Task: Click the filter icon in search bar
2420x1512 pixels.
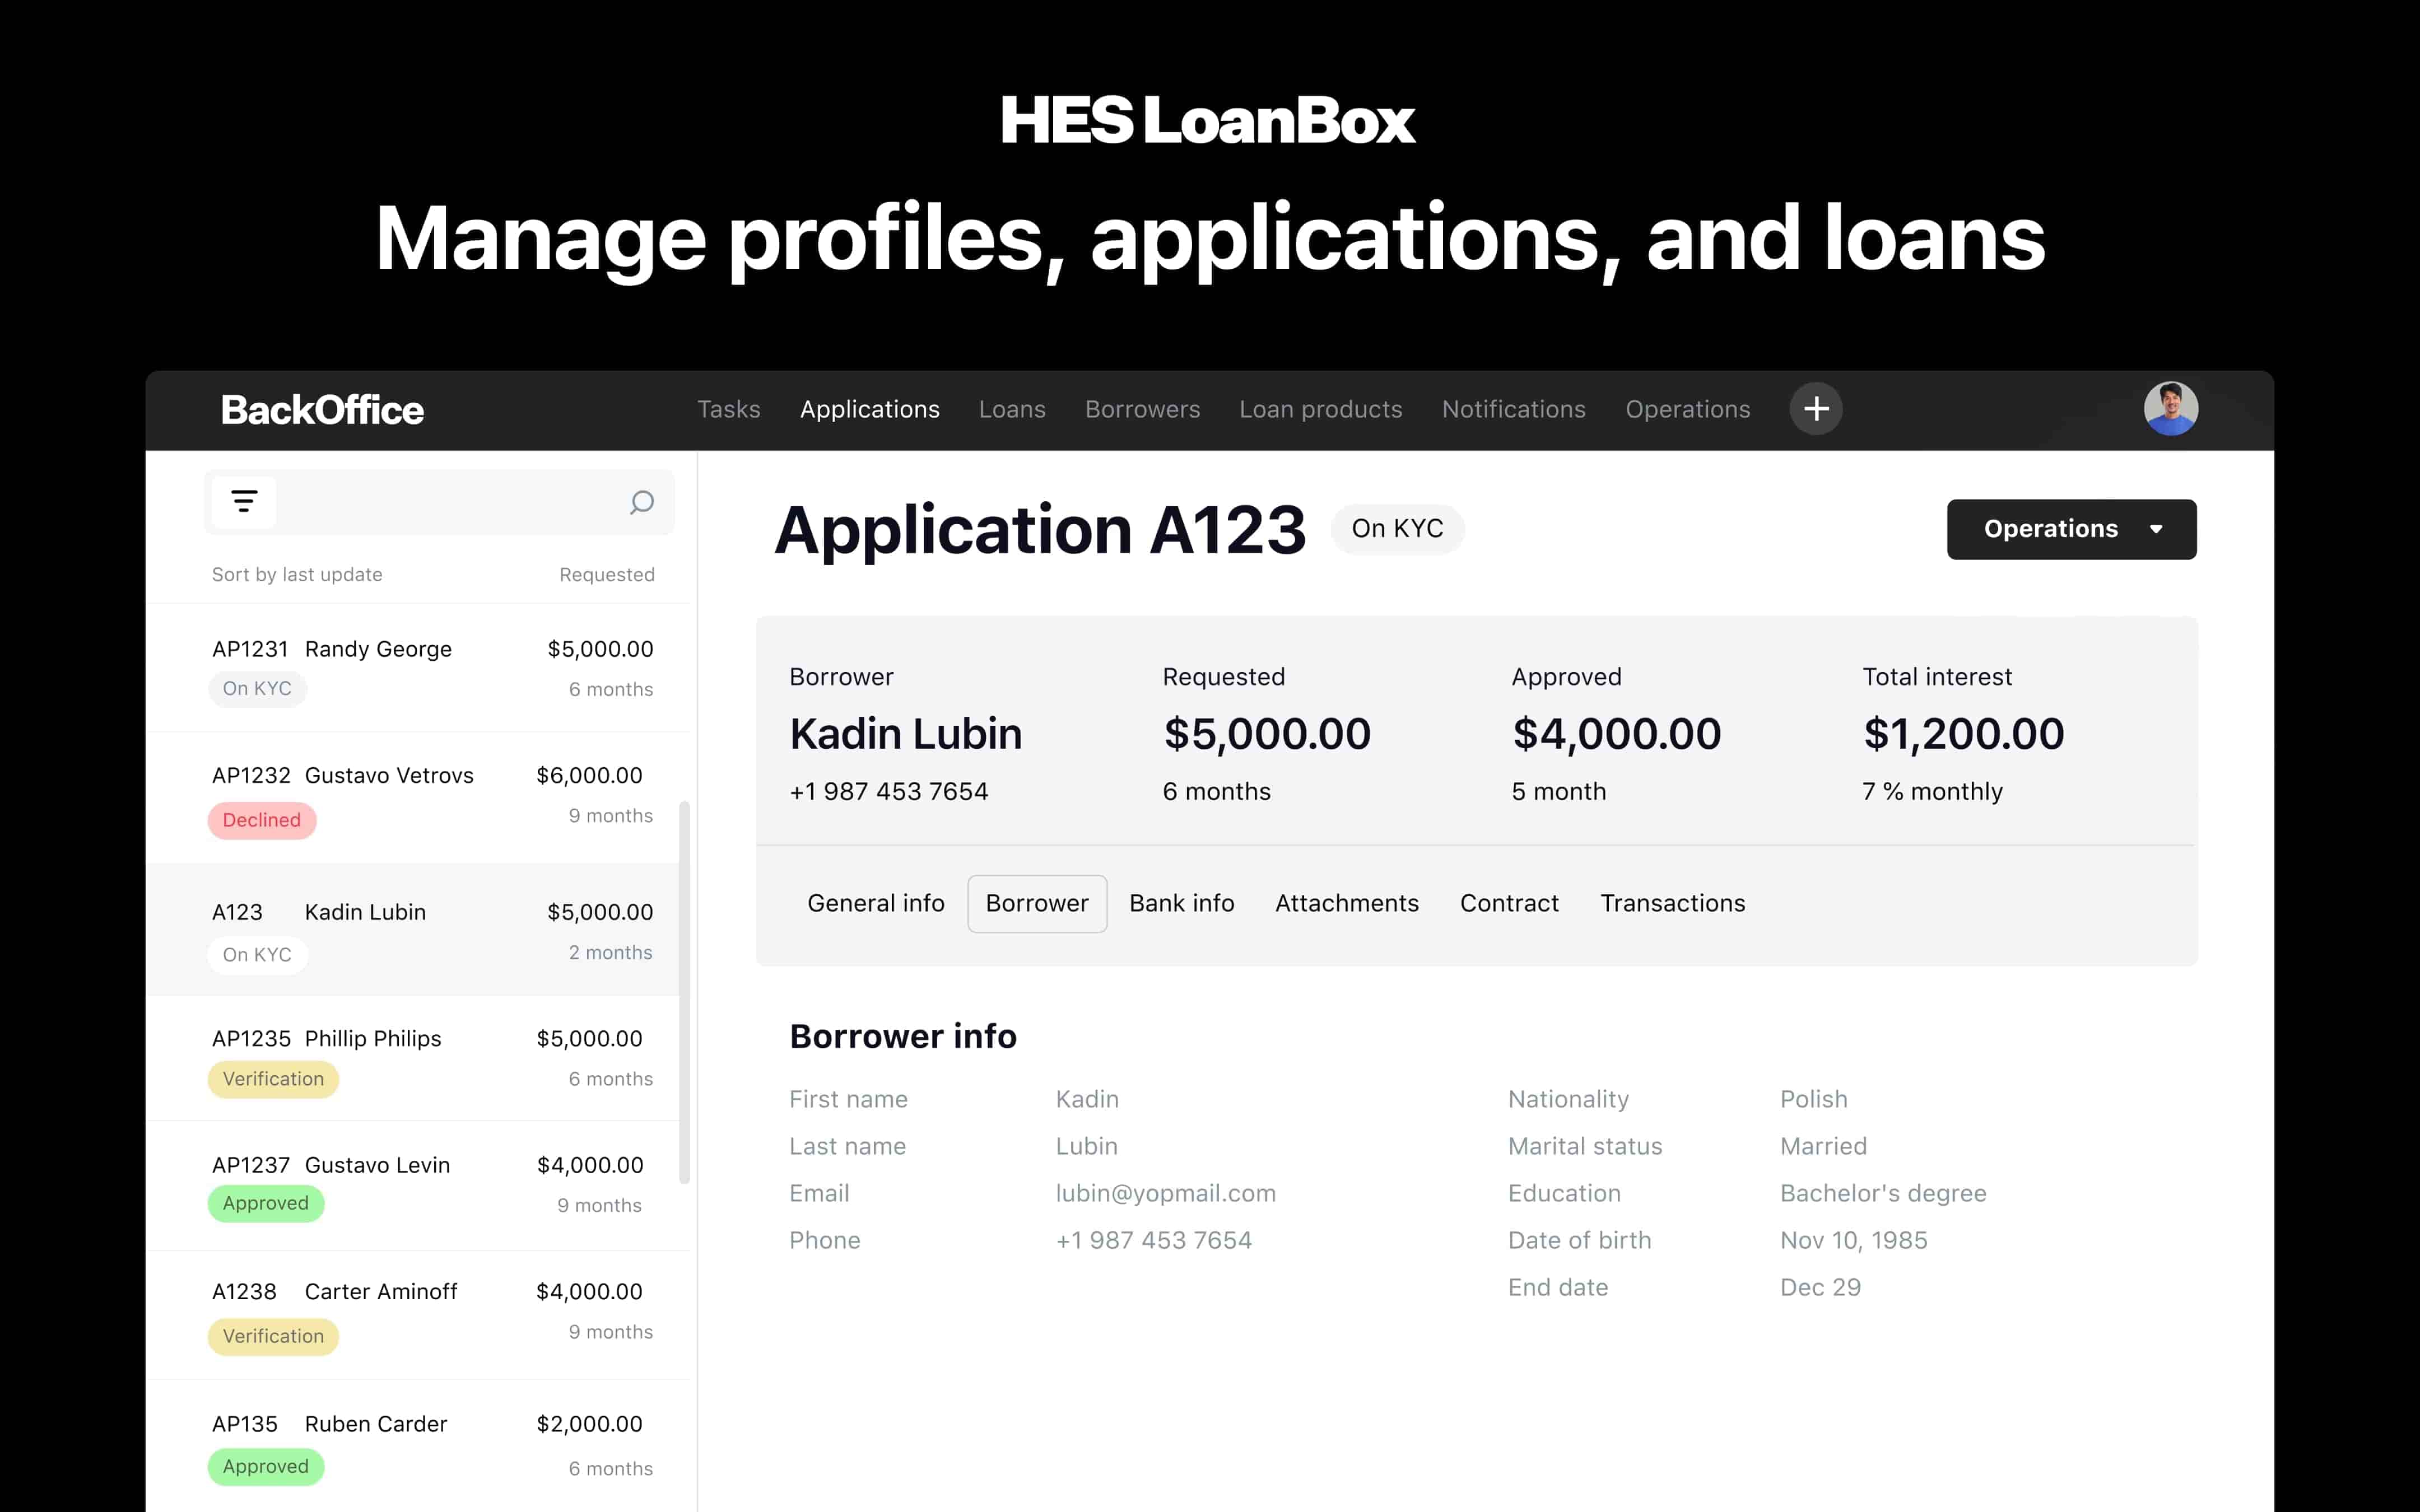Action: point(244,502)
